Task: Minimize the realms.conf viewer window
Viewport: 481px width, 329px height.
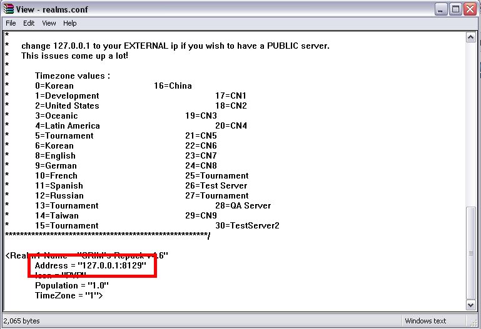Action: point(440,9)
